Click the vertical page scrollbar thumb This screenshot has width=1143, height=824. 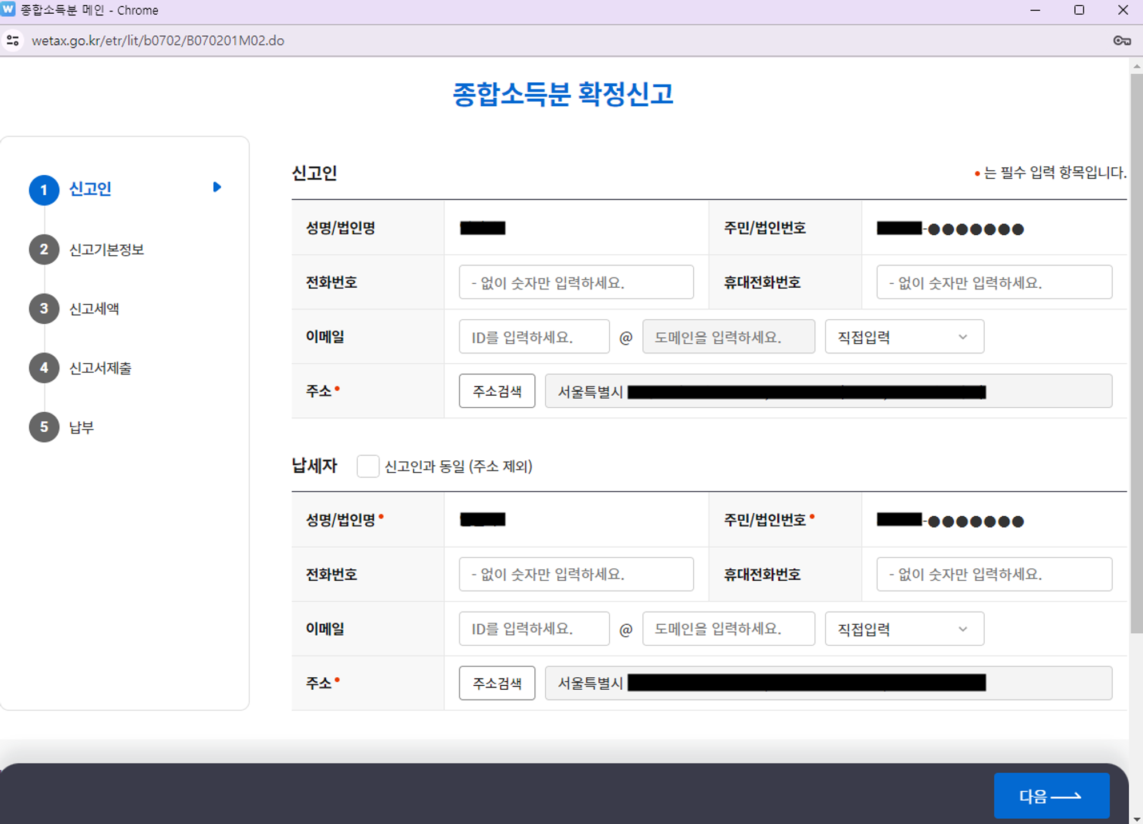1136,354
